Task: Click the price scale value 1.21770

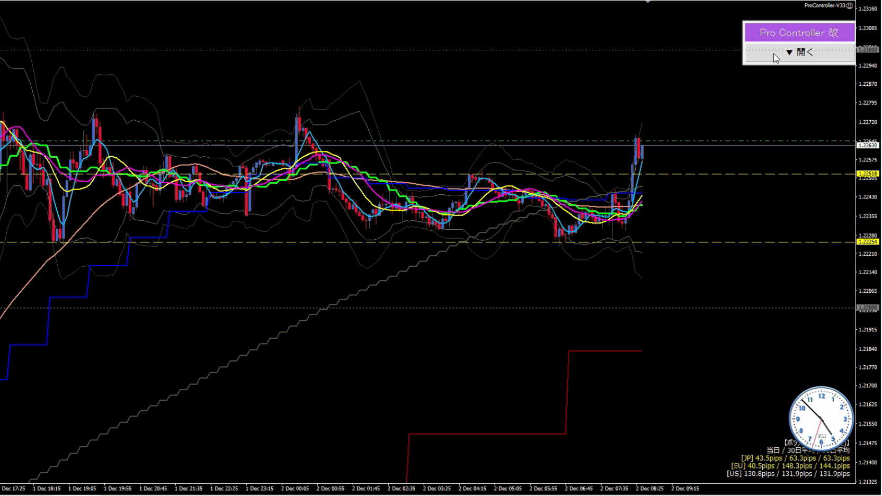Action: click(868, 367)
